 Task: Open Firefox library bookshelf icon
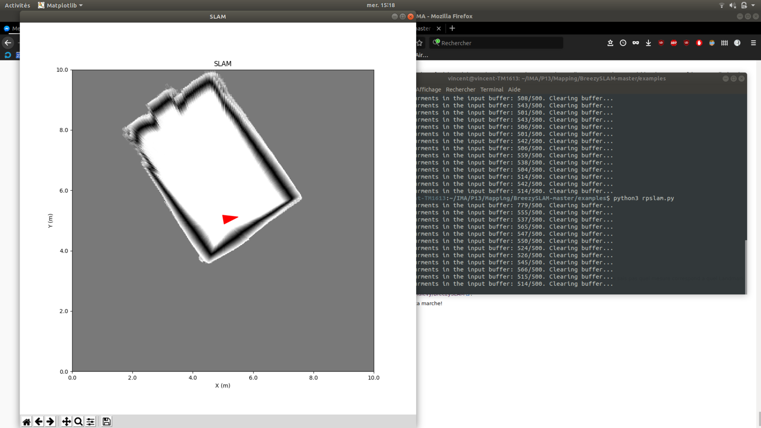point(724,43)
